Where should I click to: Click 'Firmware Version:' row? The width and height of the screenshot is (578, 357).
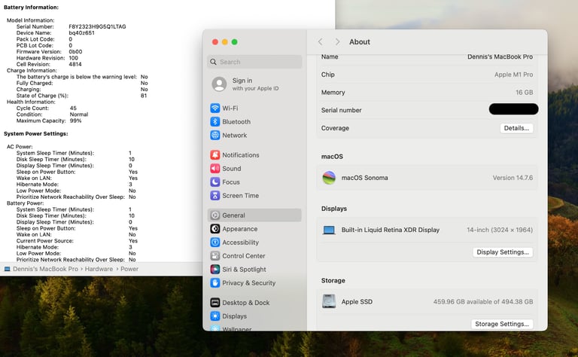[49, 52]
